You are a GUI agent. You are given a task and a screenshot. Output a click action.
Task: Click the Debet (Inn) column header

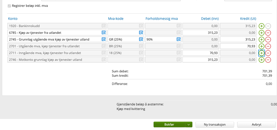point(210,19)
